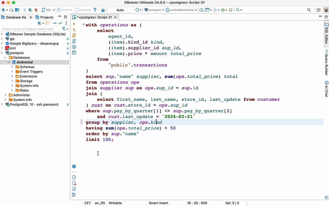329x206 pixels.
Task: Collapse the dvdrental database node
Action: [8, 62]
